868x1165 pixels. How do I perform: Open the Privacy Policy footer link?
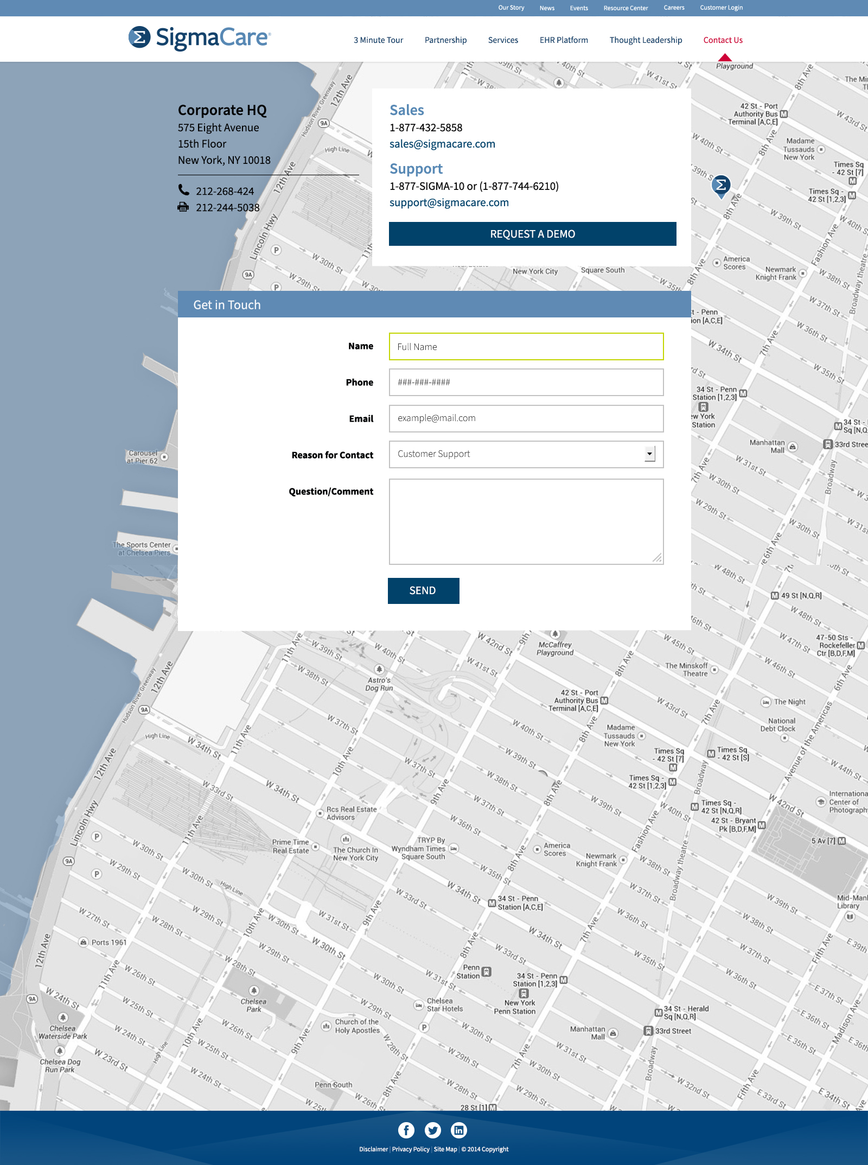click(x=411, y=1149)
